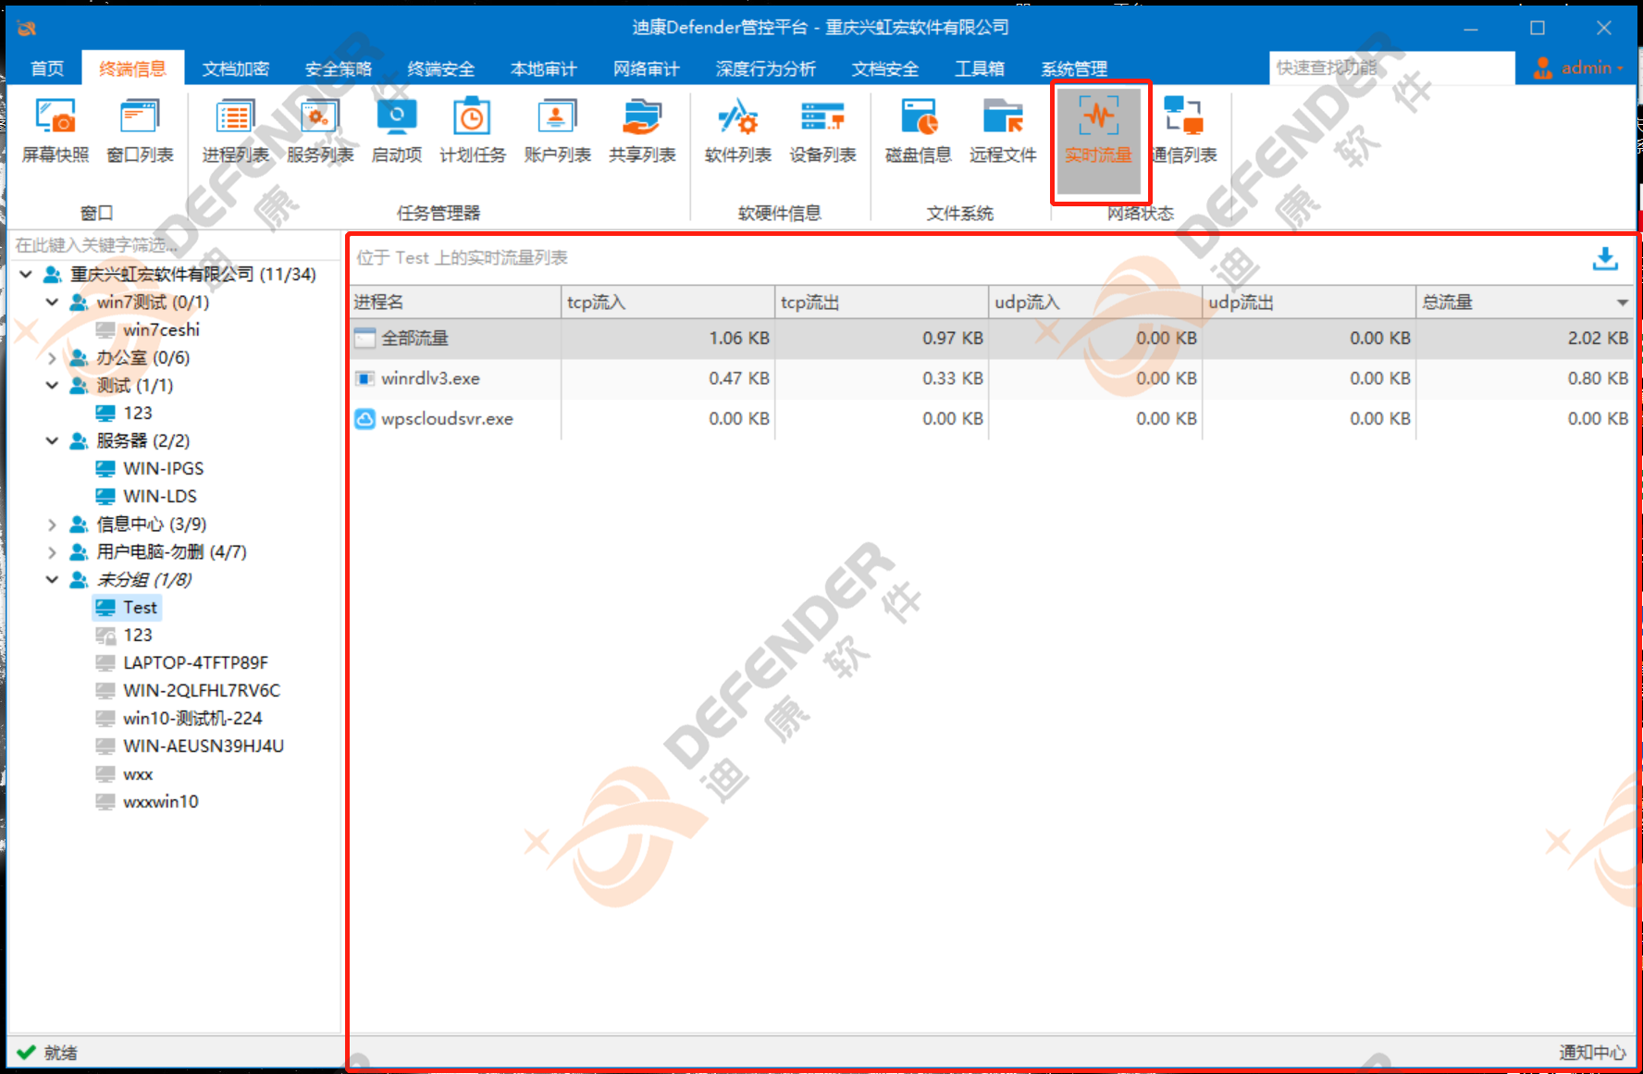
Task: Select the winrdlv3.exe process row
Action: 991,378
